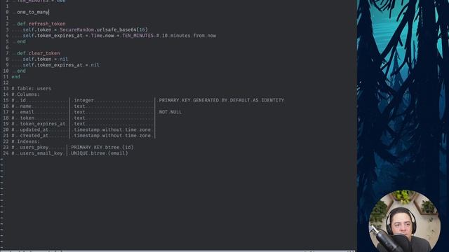Click 'self.token_expires_at = nil' line
The image size is (449, 252).
(x=61, y=65)
